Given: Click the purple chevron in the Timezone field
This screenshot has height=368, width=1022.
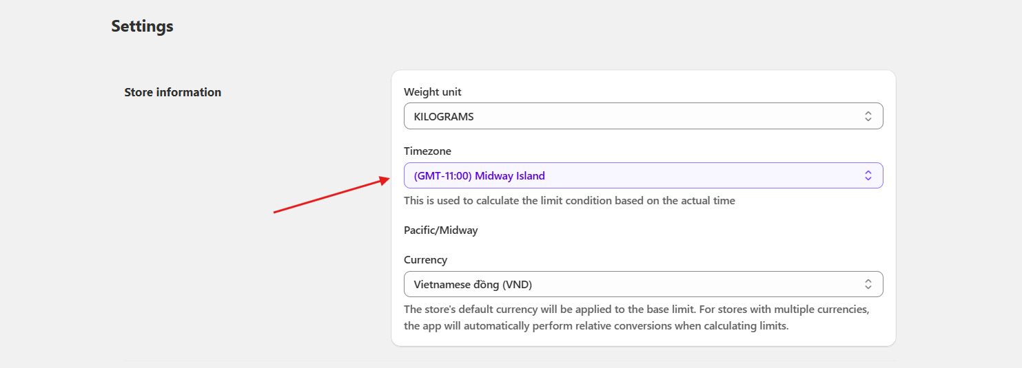Looking at the screenshot, I should pos(868,175).
